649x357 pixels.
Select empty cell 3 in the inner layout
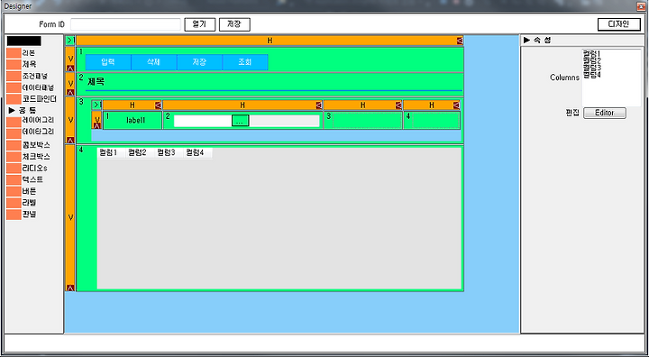[x=363, y=120]
